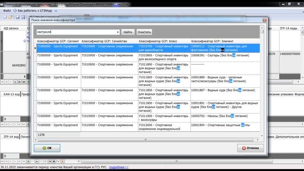Click the green plus in the bottom ITF-14 navigator
This screenshot has height=171, width=304.
coord(28,161)
